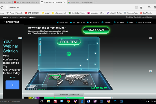Open the AWARDS tab
Screen dimensions: 156x104
pyautogui.click(x=32, y=17)
